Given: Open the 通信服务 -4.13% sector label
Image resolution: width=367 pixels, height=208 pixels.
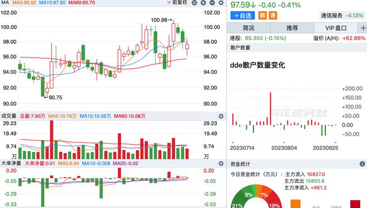Looking at the screenshot, I should [342, 16].
